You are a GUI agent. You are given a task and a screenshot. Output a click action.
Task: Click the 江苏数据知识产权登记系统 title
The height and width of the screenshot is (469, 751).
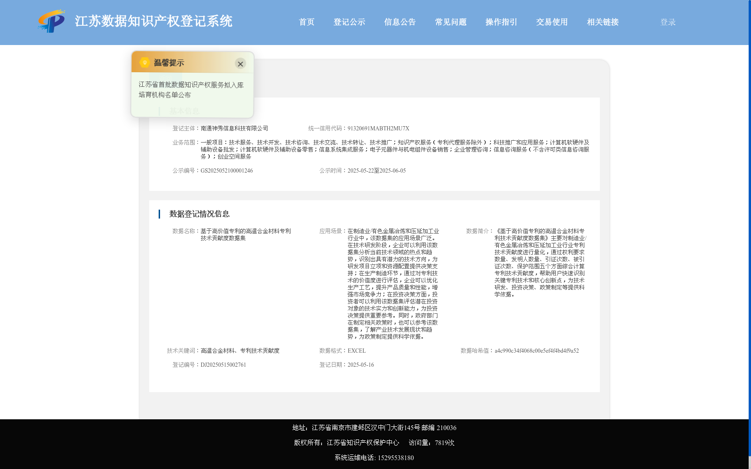click(x=153, y=21)
